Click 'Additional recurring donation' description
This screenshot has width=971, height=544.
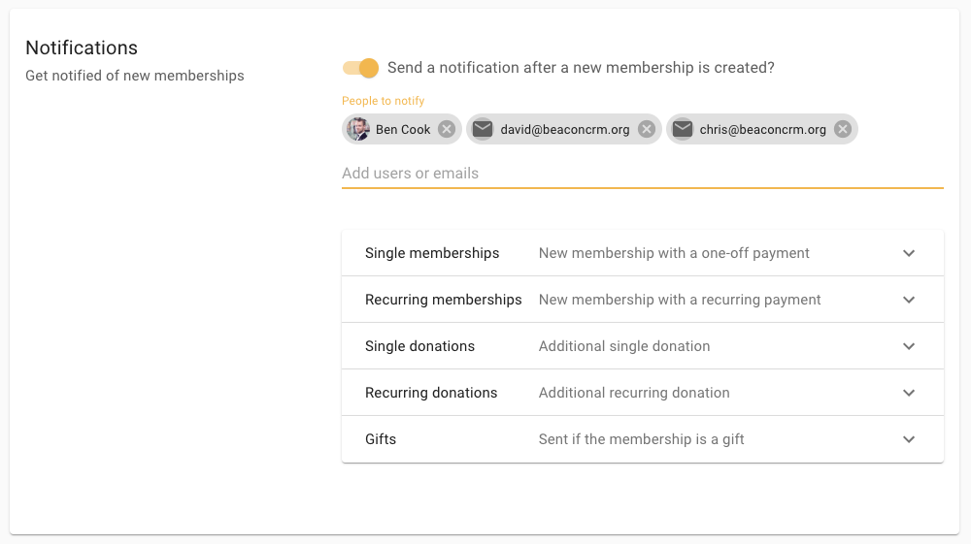(x=634, y=393)
